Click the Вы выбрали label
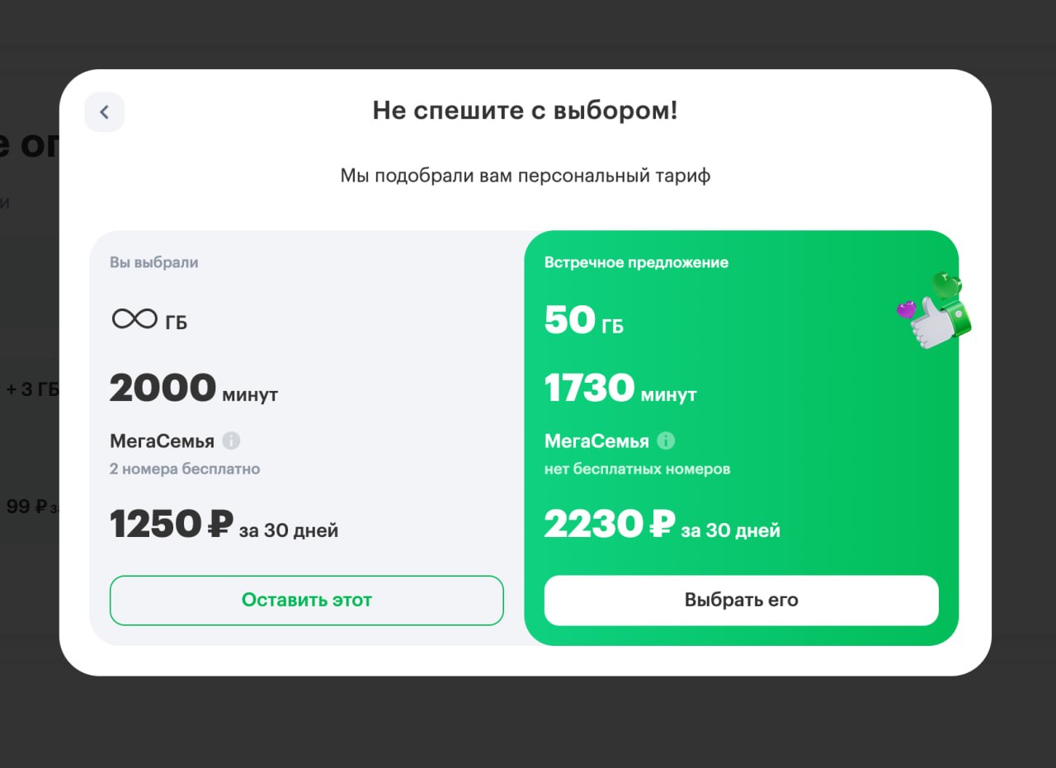1056x768 pixels. (153, 262)
